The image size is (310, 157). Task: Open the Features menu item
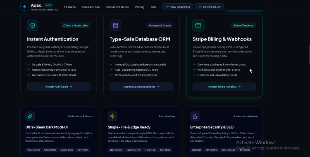(70, 7)
